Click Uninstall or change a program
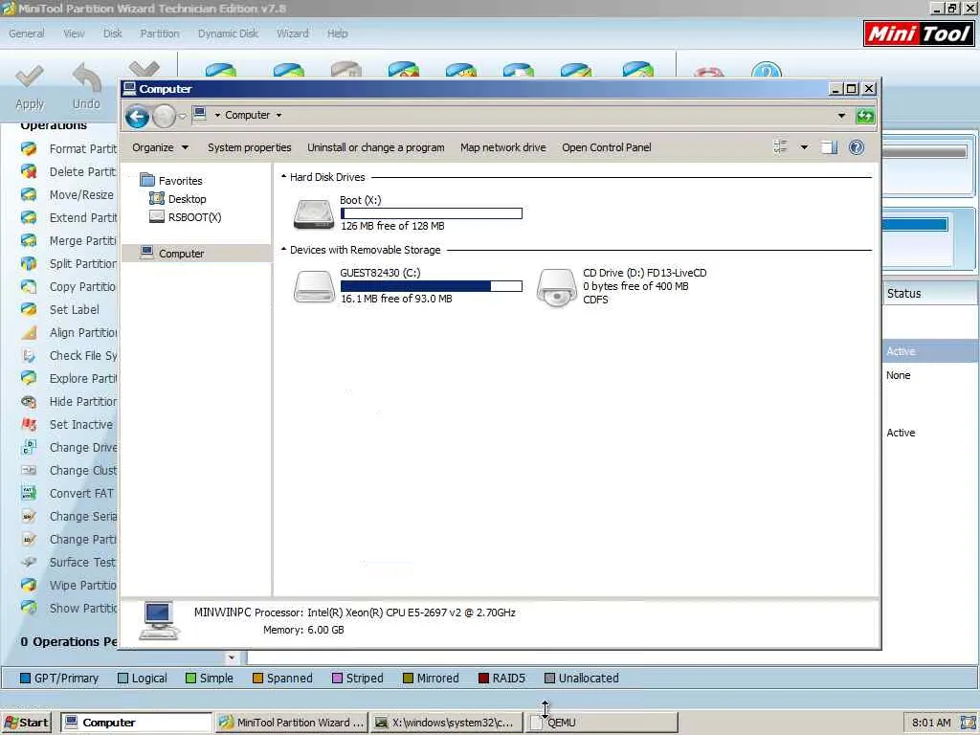 tap(375, 147)
